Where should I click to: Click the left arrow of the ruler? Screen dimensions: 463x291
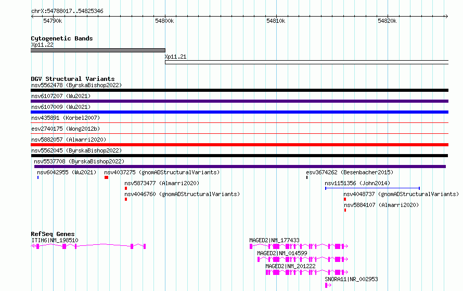click(x=32, y=16)
